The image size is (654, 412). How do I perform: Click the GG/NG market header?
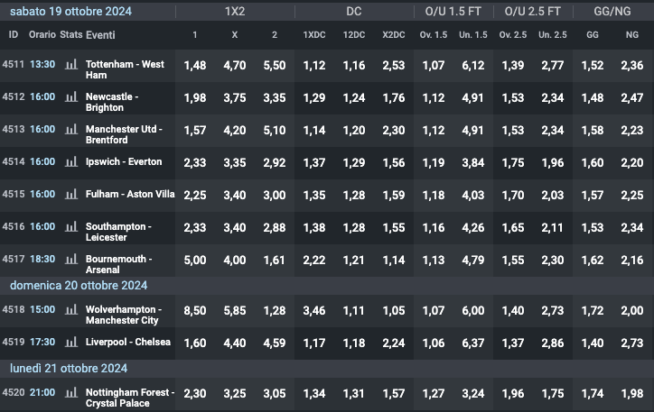pos(612,11)
